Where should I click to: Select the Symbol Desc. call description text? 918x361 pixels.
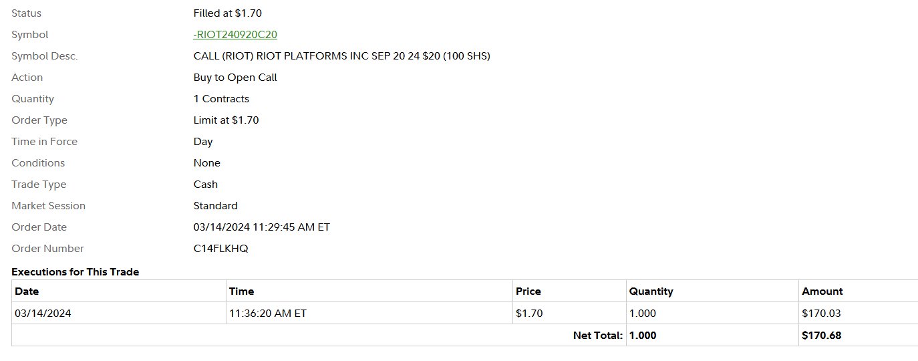click(341, 56)
